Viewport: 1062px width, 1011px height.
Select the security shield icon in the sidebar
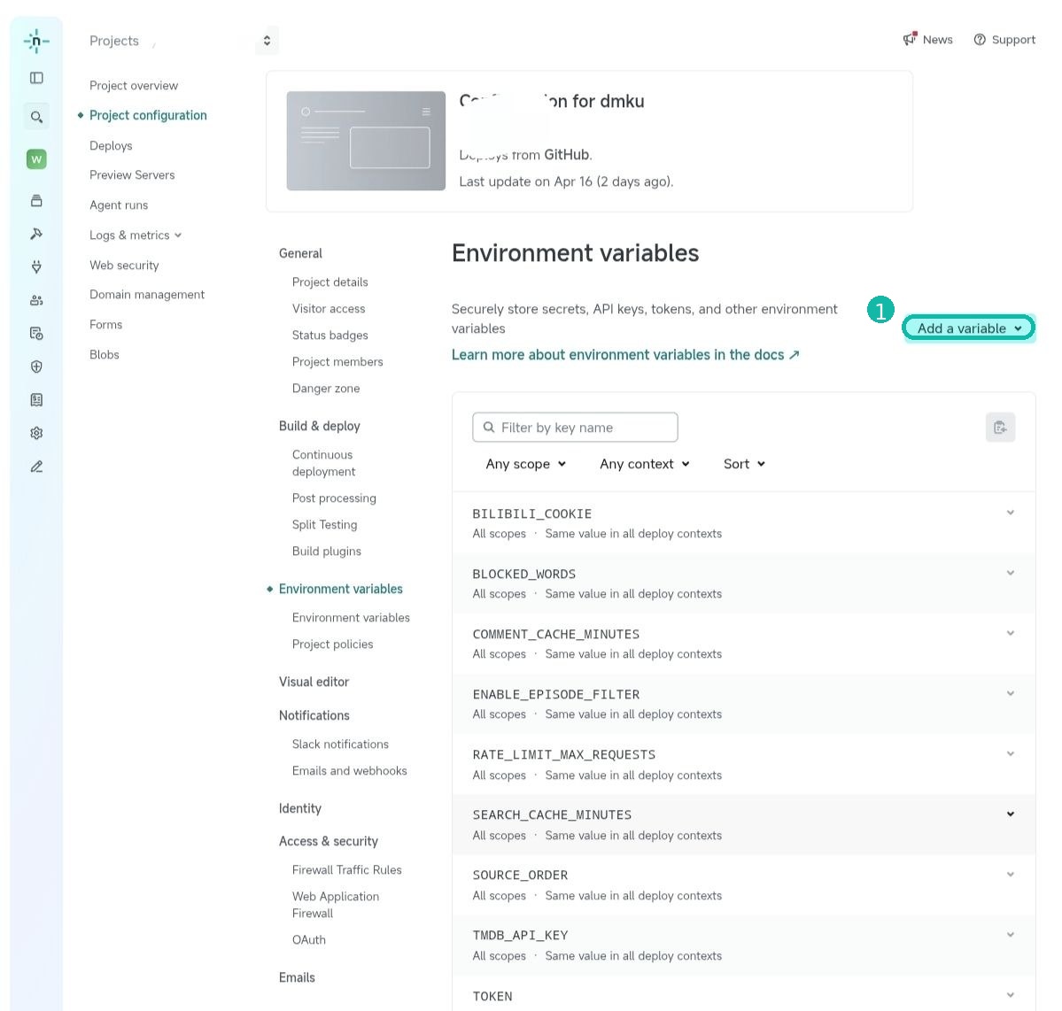36,366
